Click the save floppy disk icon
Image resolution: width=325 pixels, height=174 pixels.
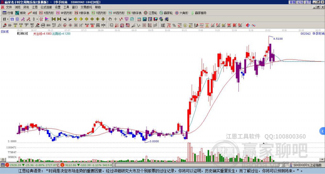click(x=156, y=19)
